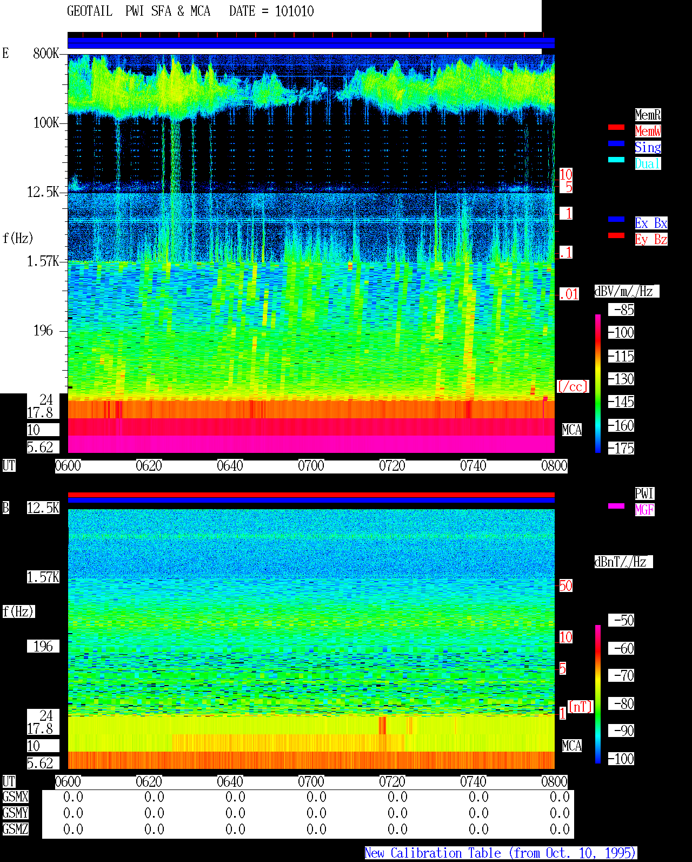Screen dimensions: 692x862
Task: Select the MemR legend label
Action: 648,115
